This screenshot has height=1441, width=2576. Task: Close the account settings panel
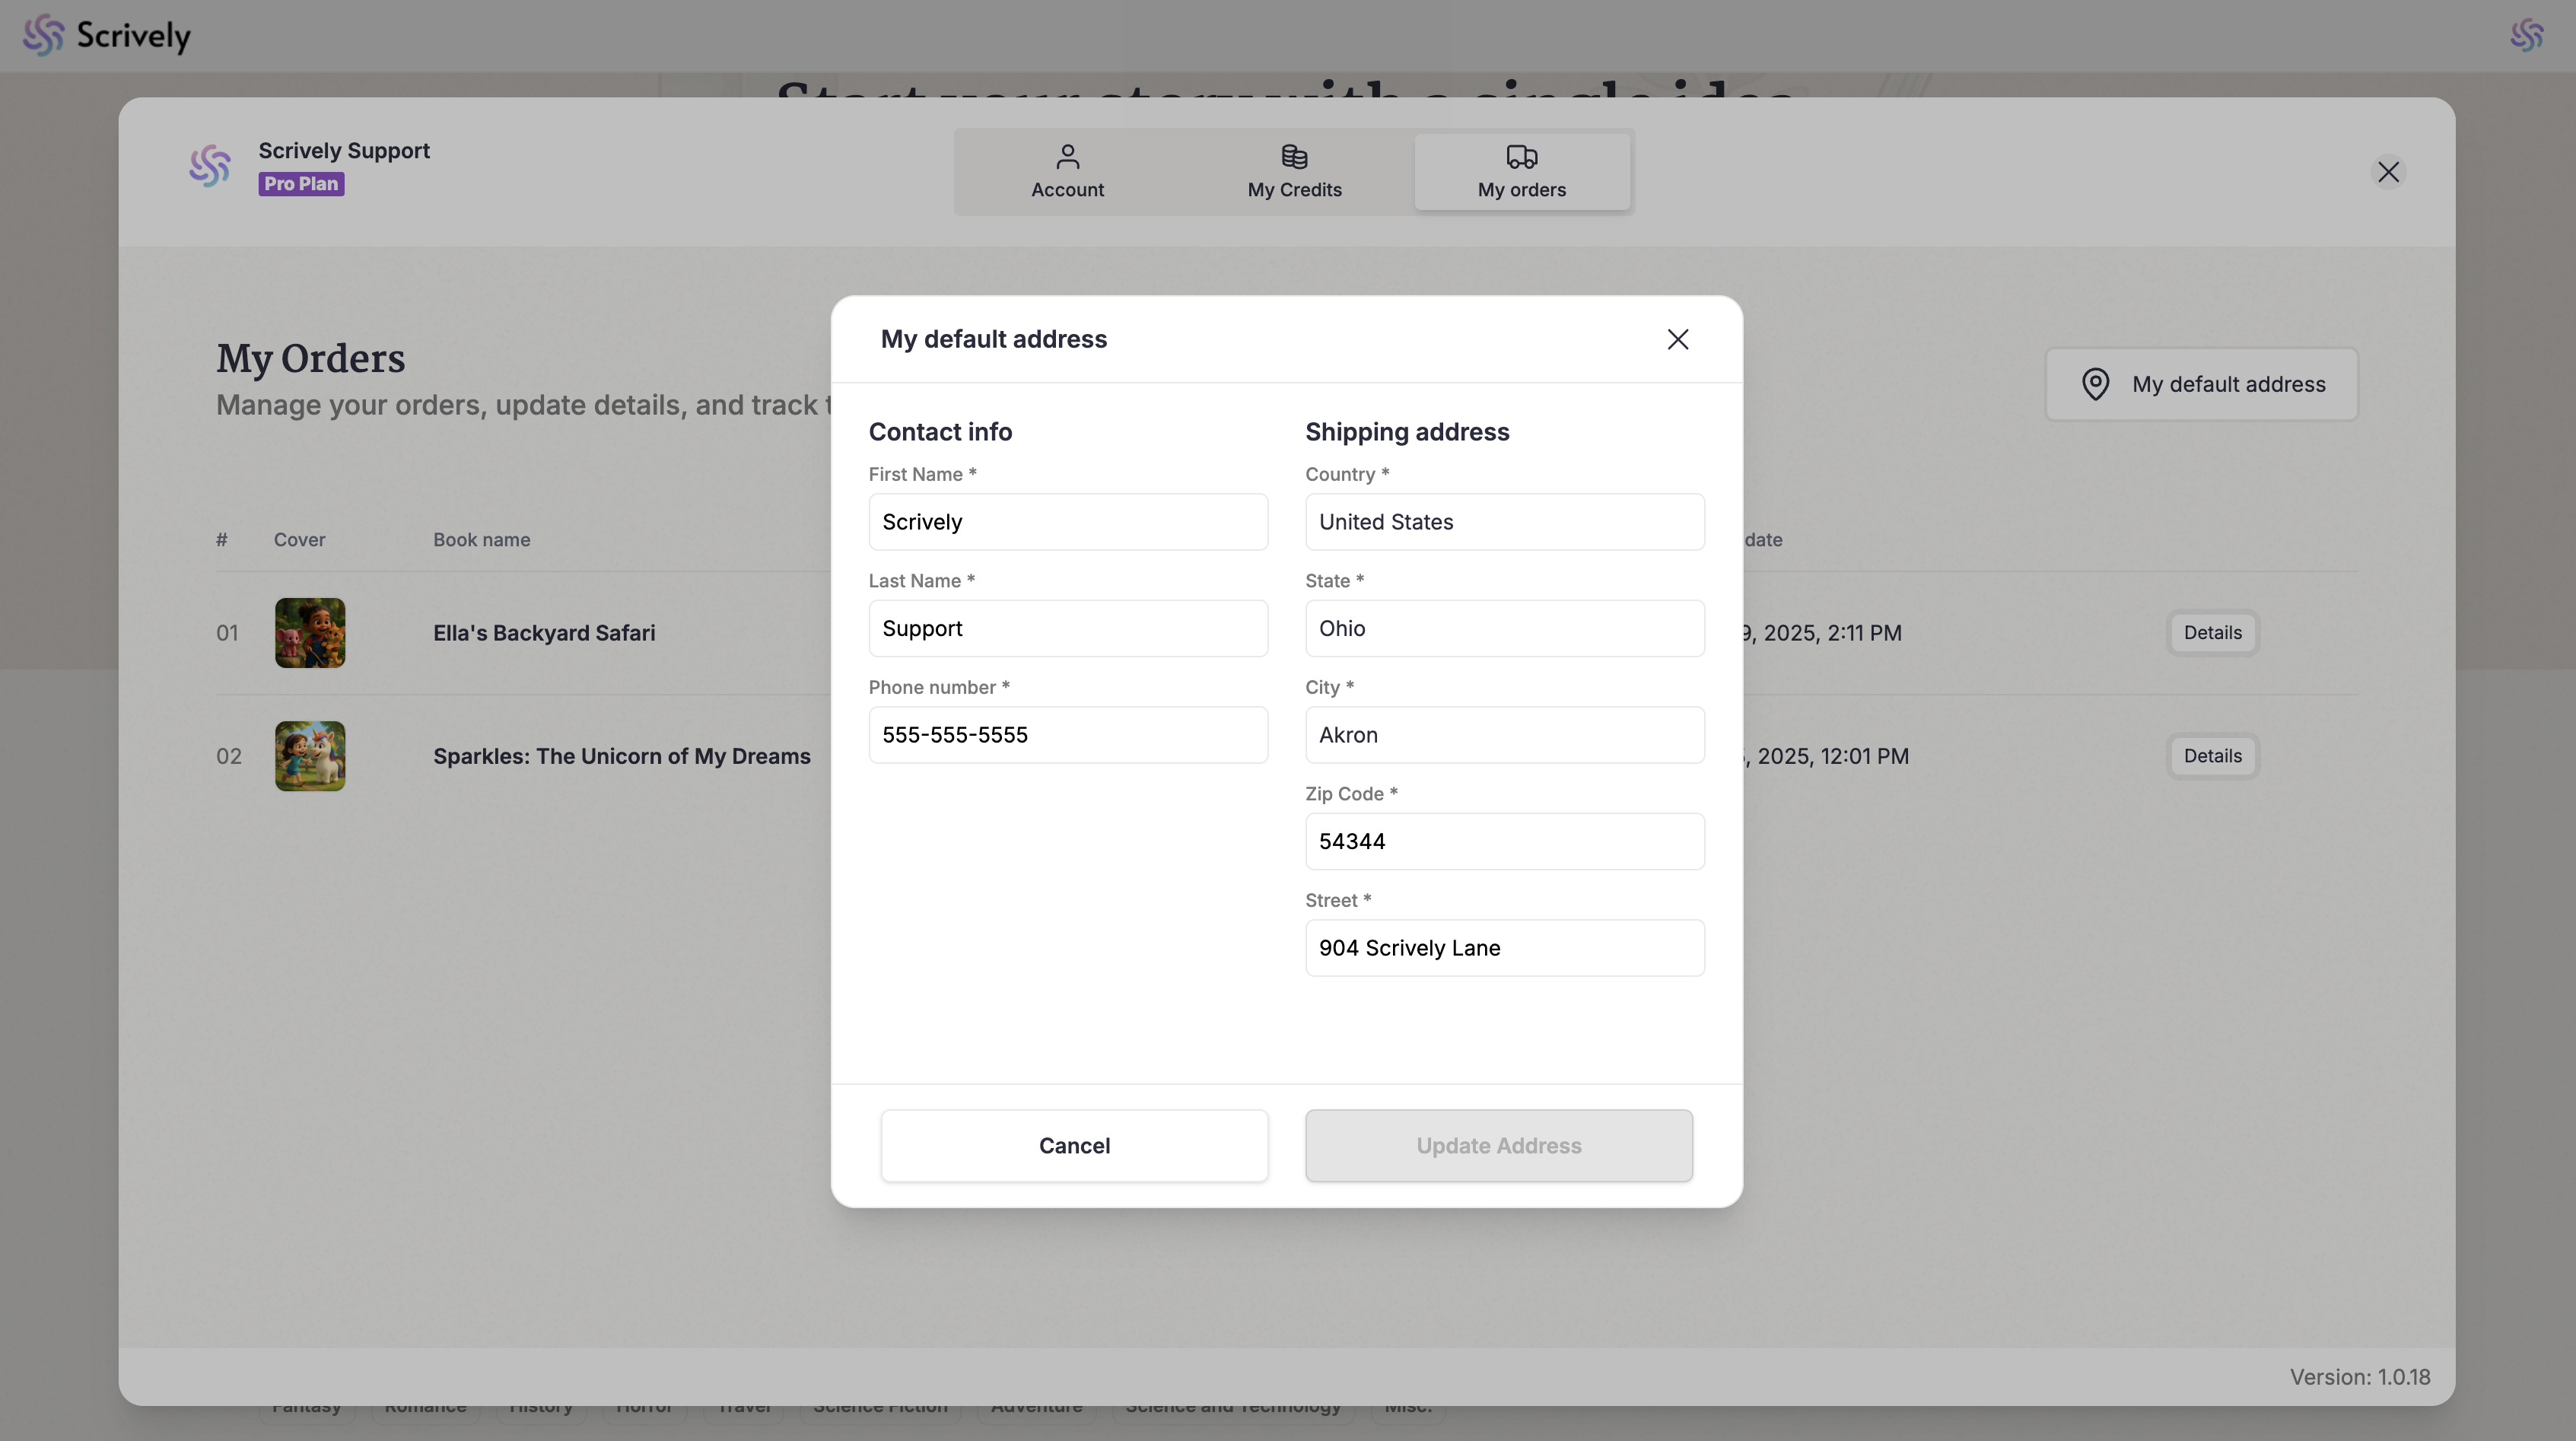point(2388,172)
